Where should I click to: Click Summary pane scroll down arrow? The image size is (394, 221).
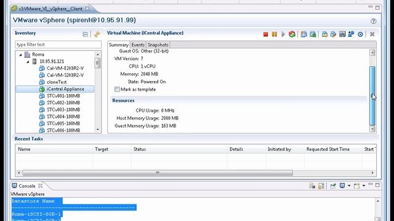click(372, 129)
